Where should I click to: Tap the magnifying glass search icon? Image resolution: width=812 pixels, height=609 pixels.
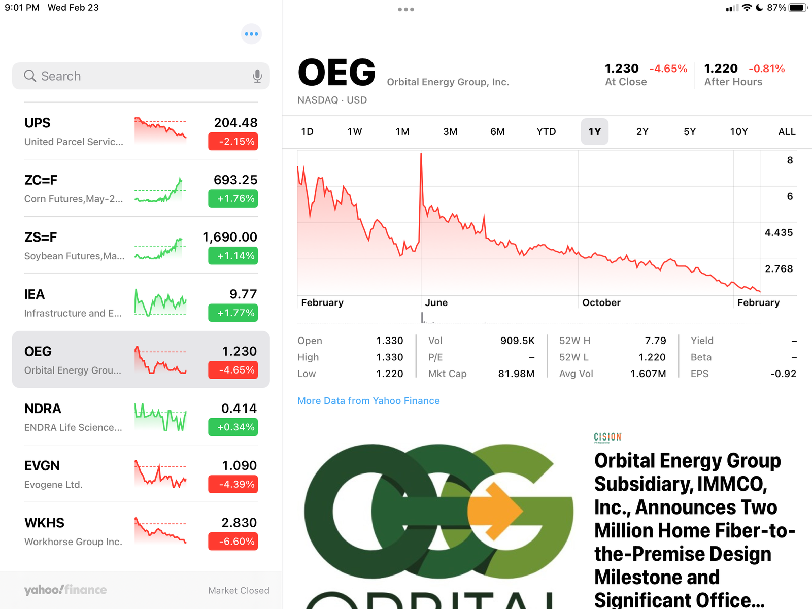[x=30, y=76]
